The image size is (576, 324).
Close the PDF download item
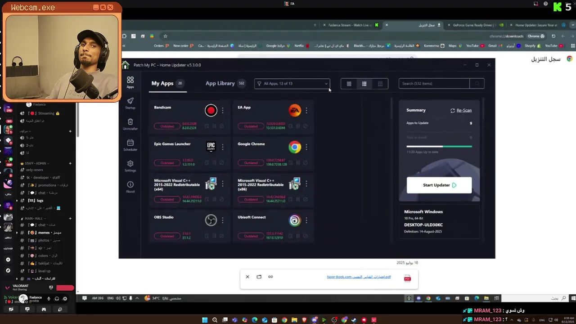pyautogui.click(x=247, y=277)
